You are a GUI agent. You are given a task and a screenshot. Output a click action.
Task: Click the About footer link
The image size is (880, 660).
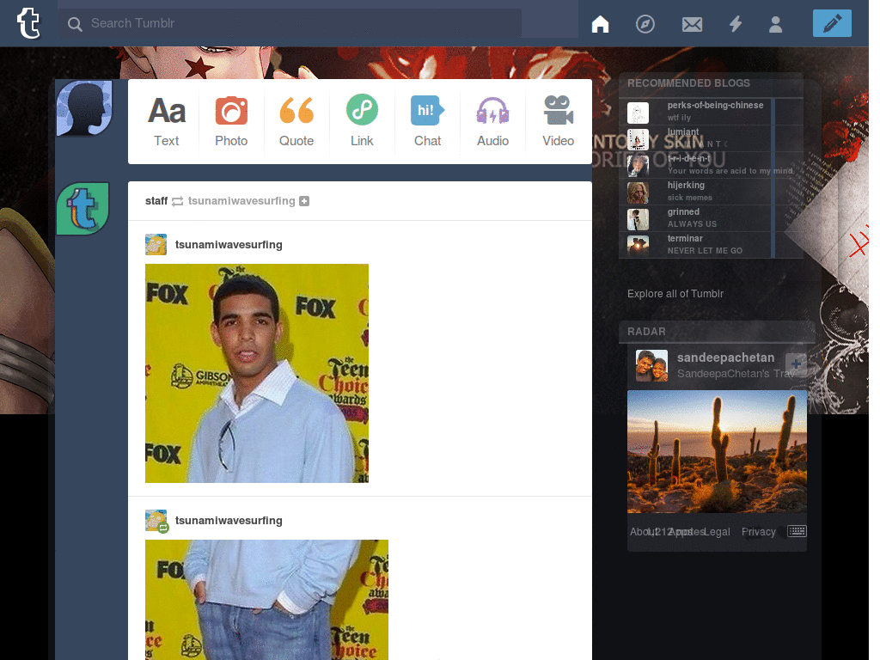[643, 532]
